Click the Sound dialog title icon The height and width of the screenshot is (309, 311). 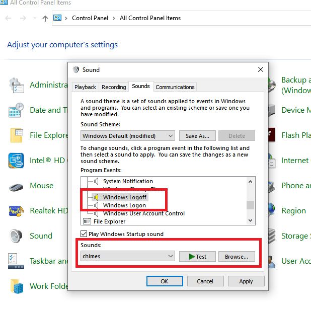pyautogui.click(x=76, y=69)
